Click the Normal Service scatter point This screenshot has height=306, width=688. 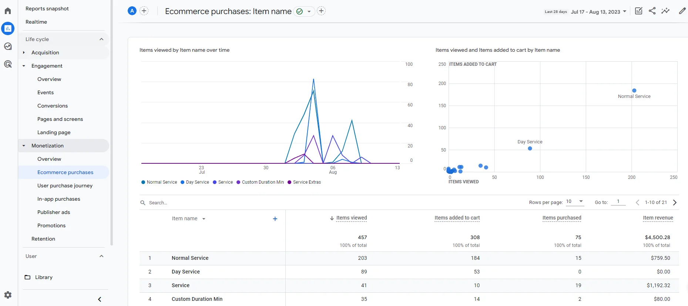[634, 91]
